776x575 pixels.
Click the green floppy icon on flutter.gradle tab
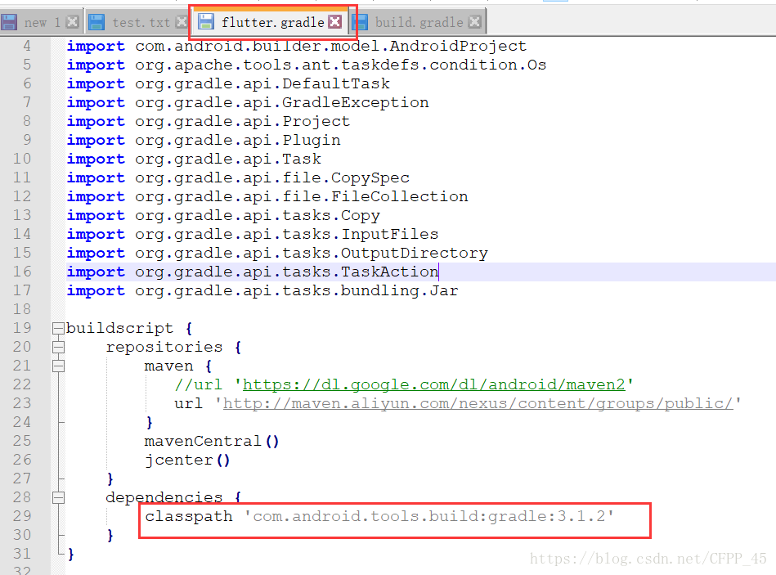pos(204,22)
